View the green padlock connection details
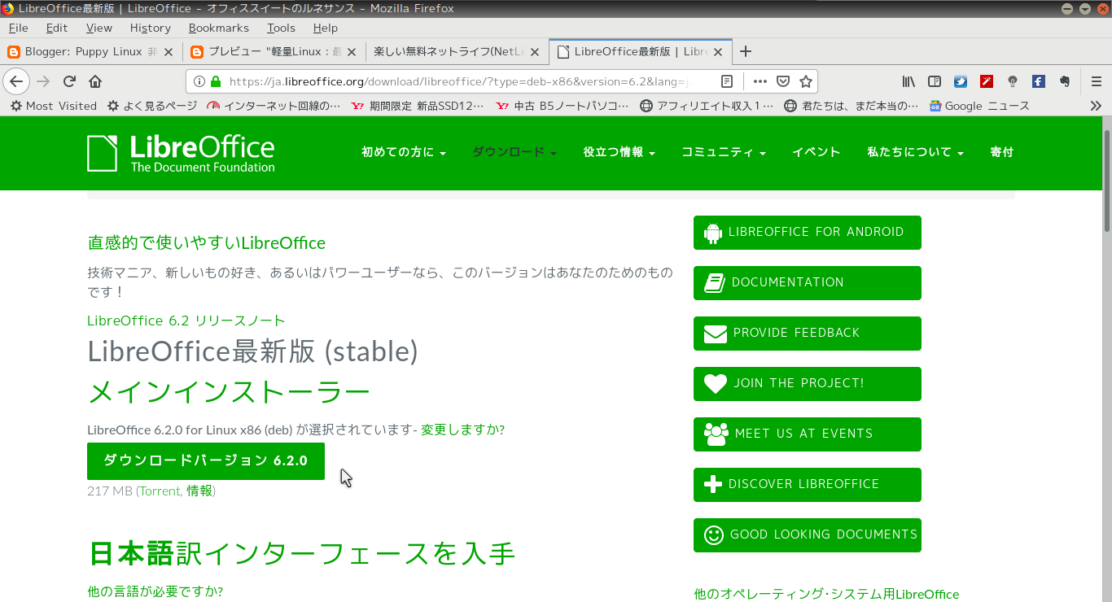 point(216,81)
